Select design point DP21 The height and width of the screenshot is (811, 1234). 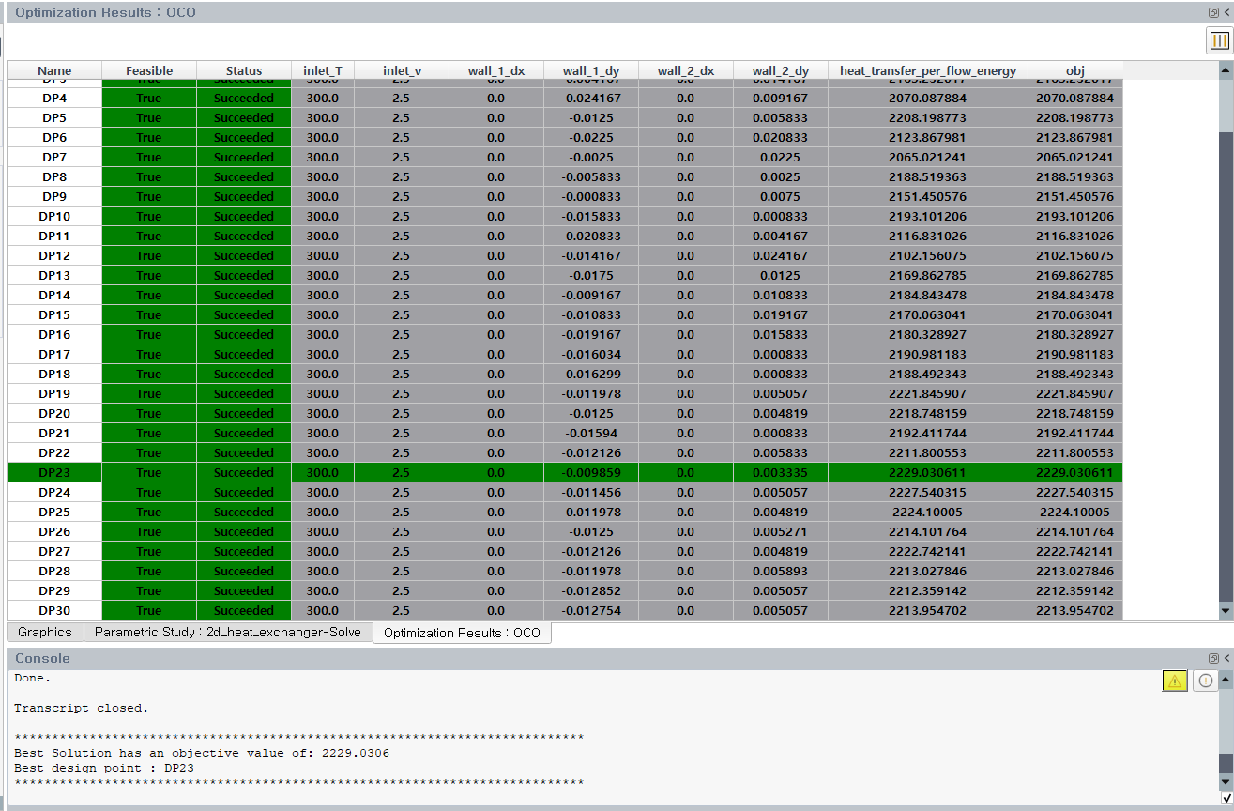coord(54,433)
